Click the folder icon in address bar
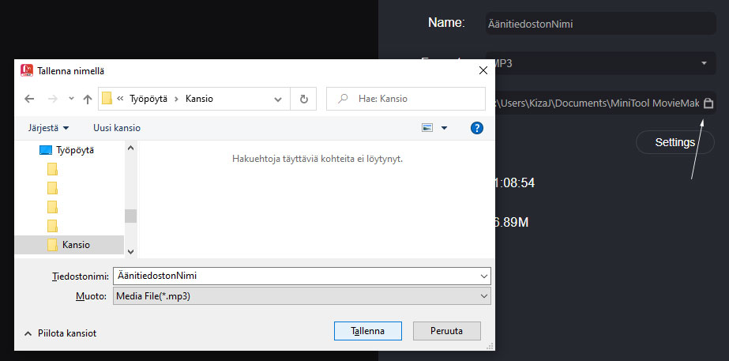Viewport: 729px width, 361px height. point(107,99)
